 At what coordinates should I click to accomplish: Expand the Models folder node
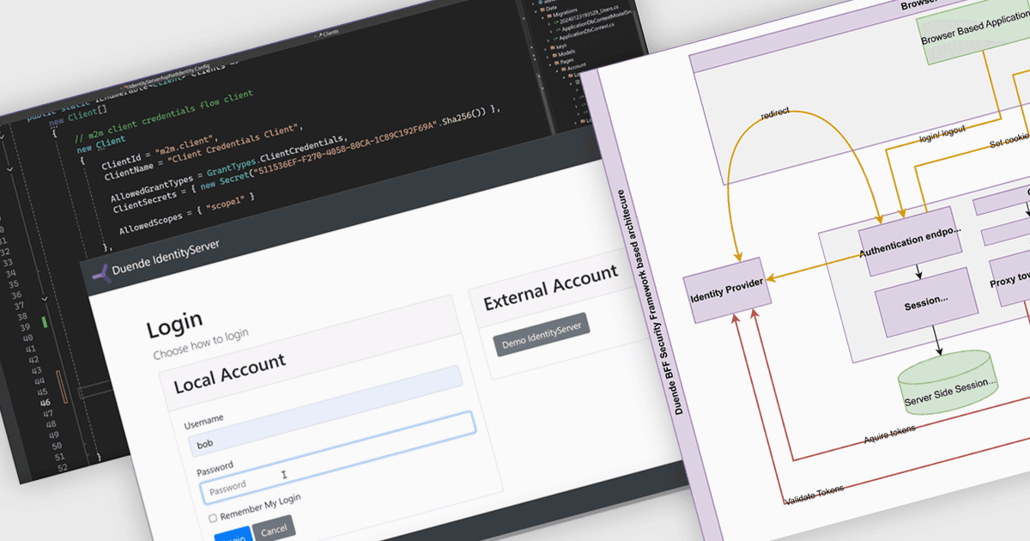coord(548,57)
